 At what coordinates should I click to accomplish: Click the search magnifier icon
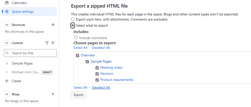click(x=7, y=53)
